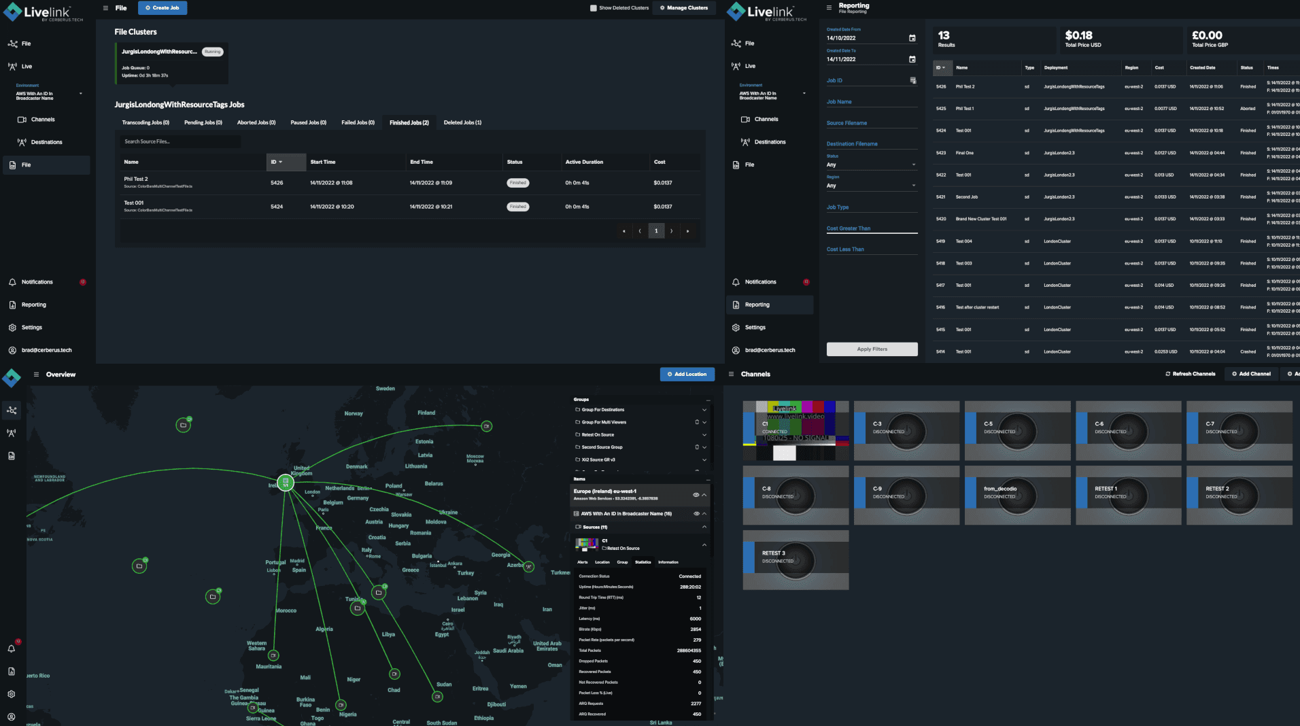1300x726 pixels.
Task: Click the map node near Finland
Action: [487, 426]
